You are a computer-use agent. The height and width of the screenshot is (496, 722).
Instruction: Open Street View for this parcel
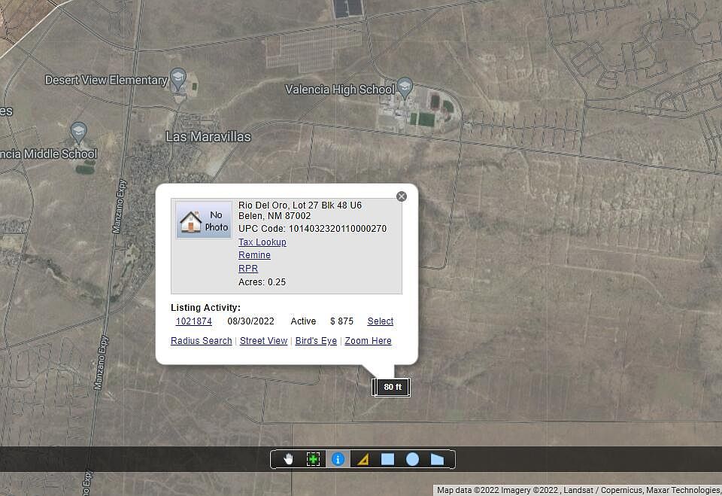pos(263,341)
